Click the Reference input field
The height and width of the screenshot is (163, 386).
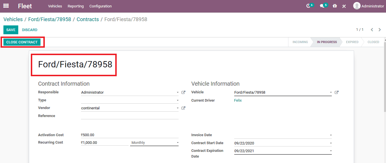click(x=130, y=116)
